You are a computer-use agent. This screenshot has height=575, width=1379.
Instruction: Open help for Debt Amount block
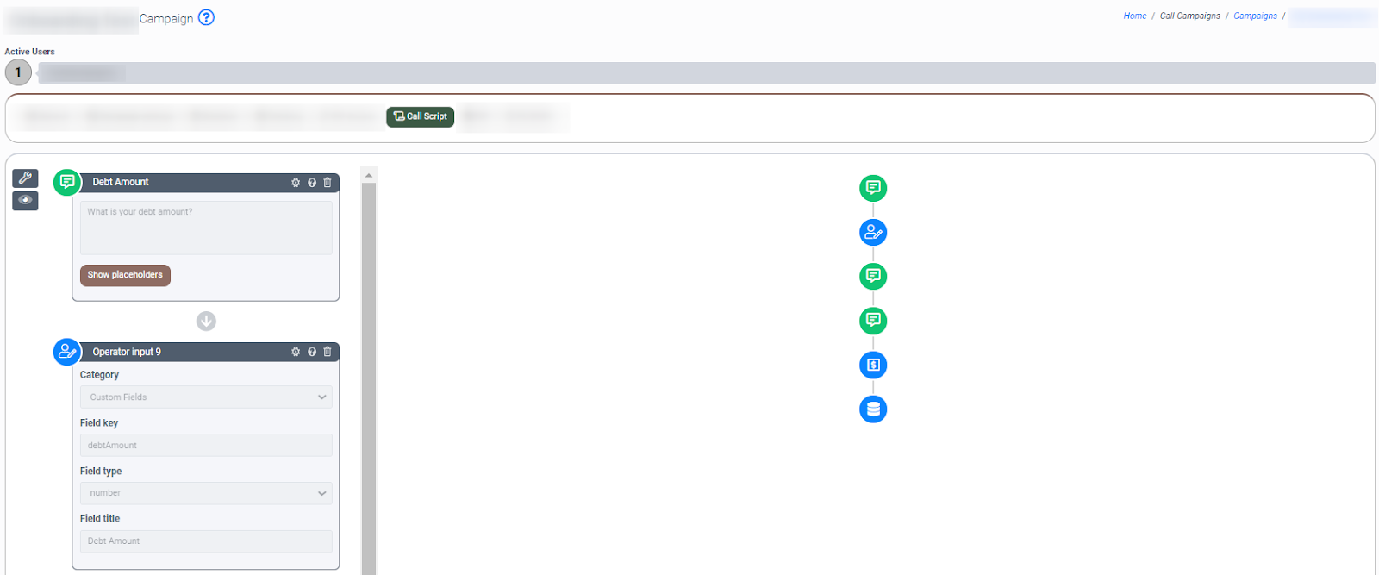(312, 183)
